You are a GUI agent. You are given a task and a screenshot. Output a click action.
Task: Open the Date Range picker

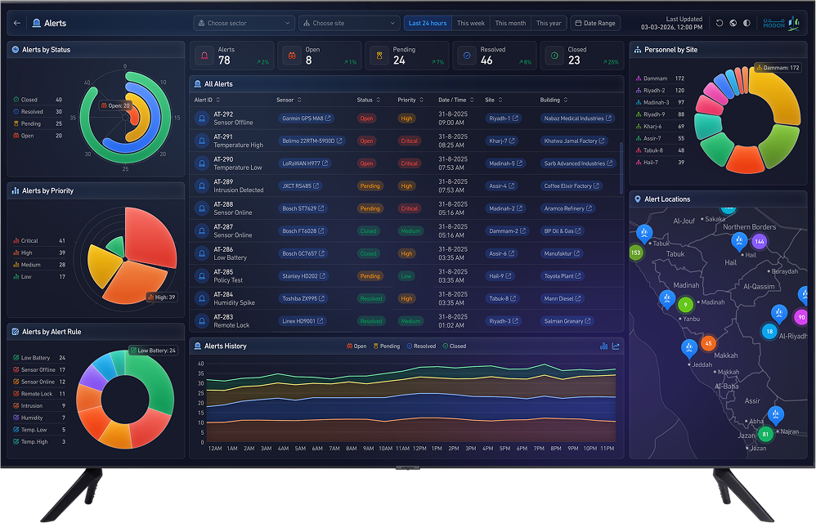(x=595, y=23)
